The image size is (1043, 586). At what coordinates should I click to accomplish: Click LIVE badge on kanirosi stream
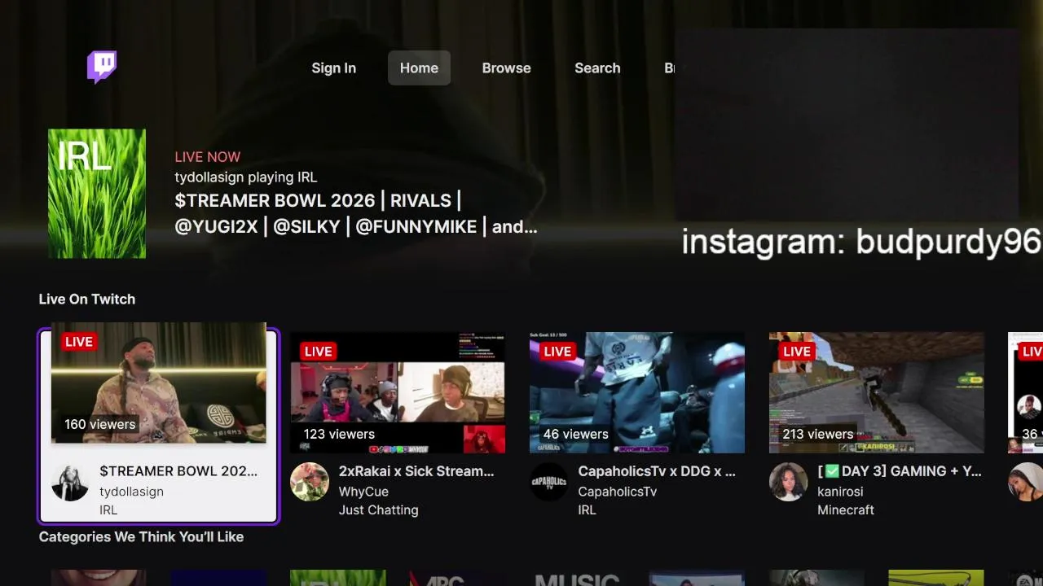click(x=797, y=352)
